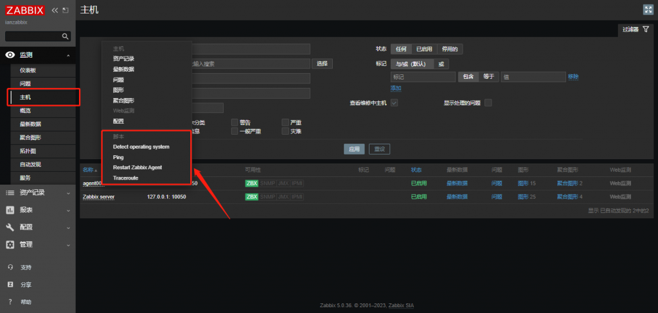Click the 应用 apply button

[x=354, y=149]
